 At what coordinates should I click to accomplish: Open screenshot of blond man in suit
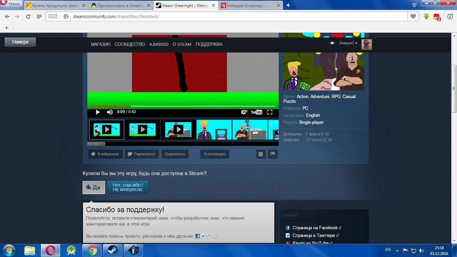[x=214, y=130]
